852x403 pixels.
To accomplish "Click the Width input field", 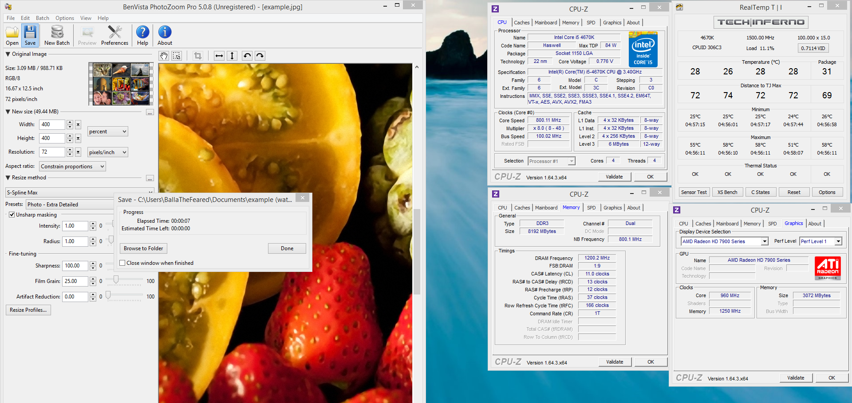I will click(52, 124).
